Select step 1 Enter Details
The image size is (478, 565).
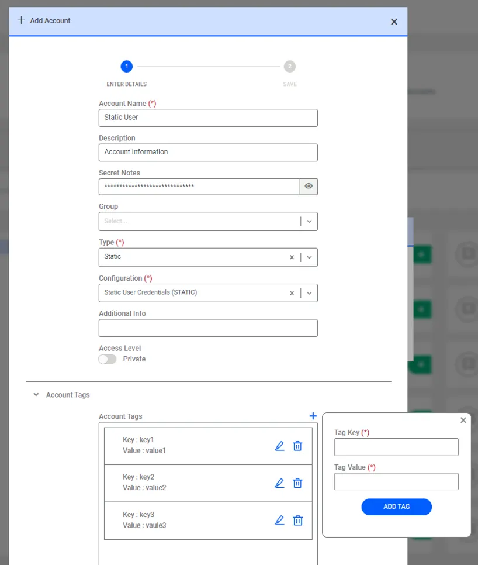127,66
